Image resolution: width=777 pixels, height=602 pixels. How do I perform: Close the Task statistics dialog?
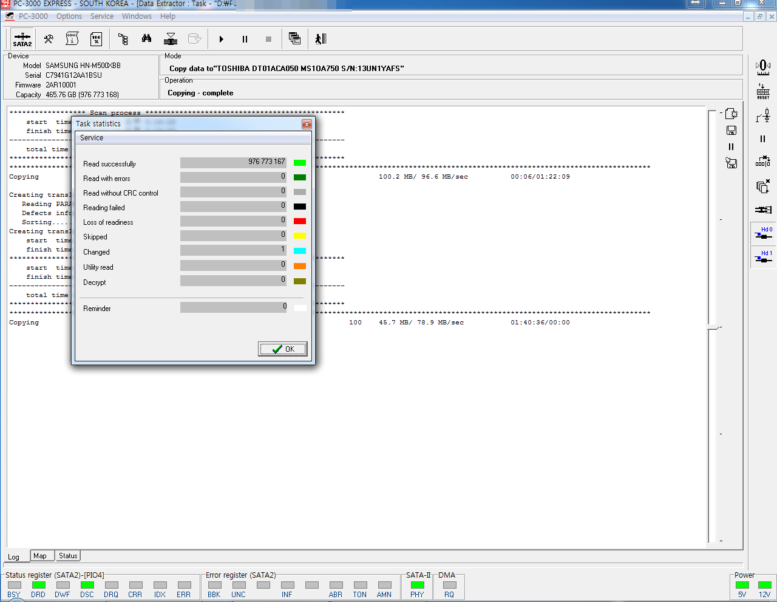coord(307,124)
